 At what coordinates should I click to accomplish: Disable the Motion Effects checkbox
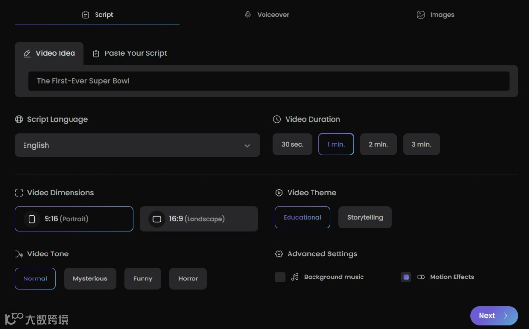pyautogui.click(x=406, y=277)
